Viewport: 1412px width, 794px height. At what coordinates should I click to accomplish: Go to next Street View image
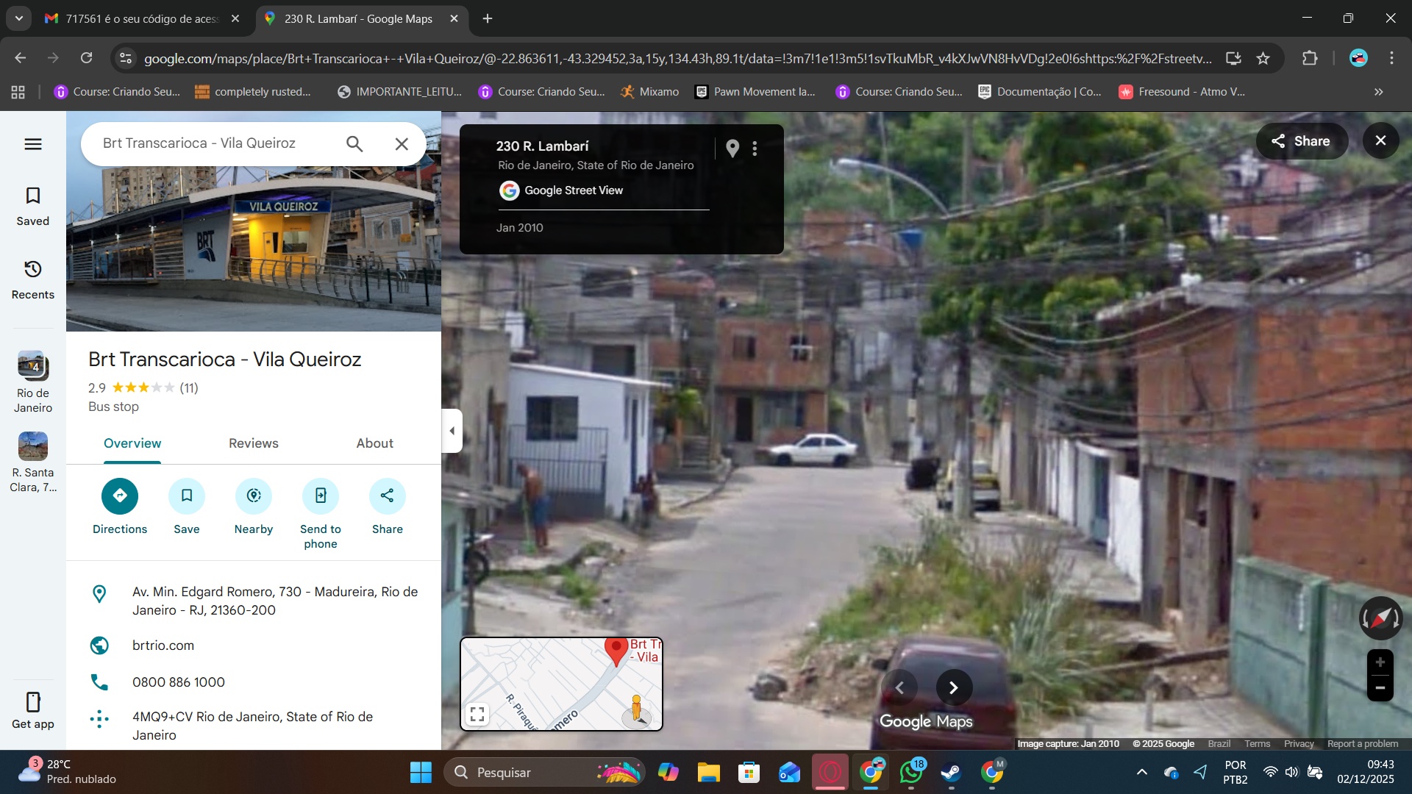[x=954, y=687]
